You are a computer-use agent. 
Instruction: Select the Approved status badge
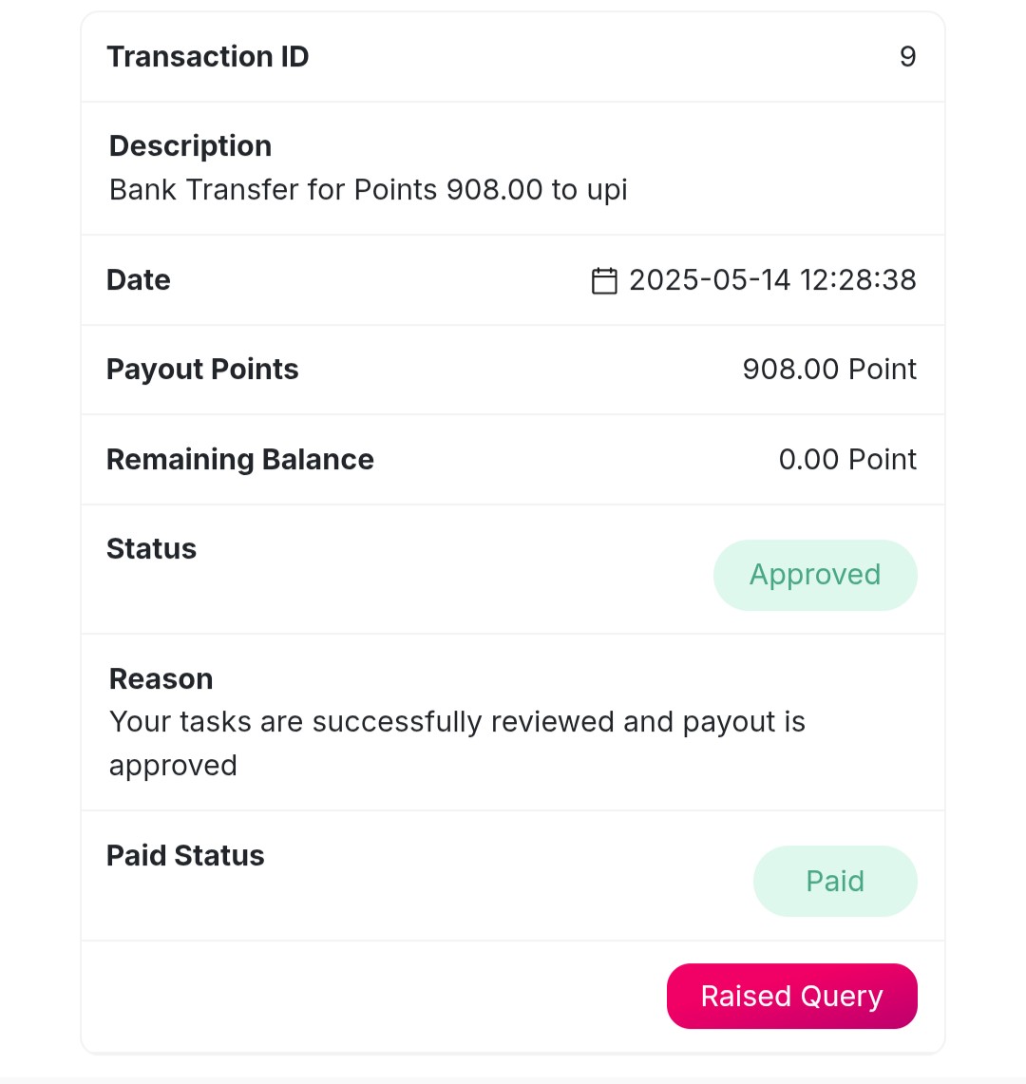click(815, 575)
